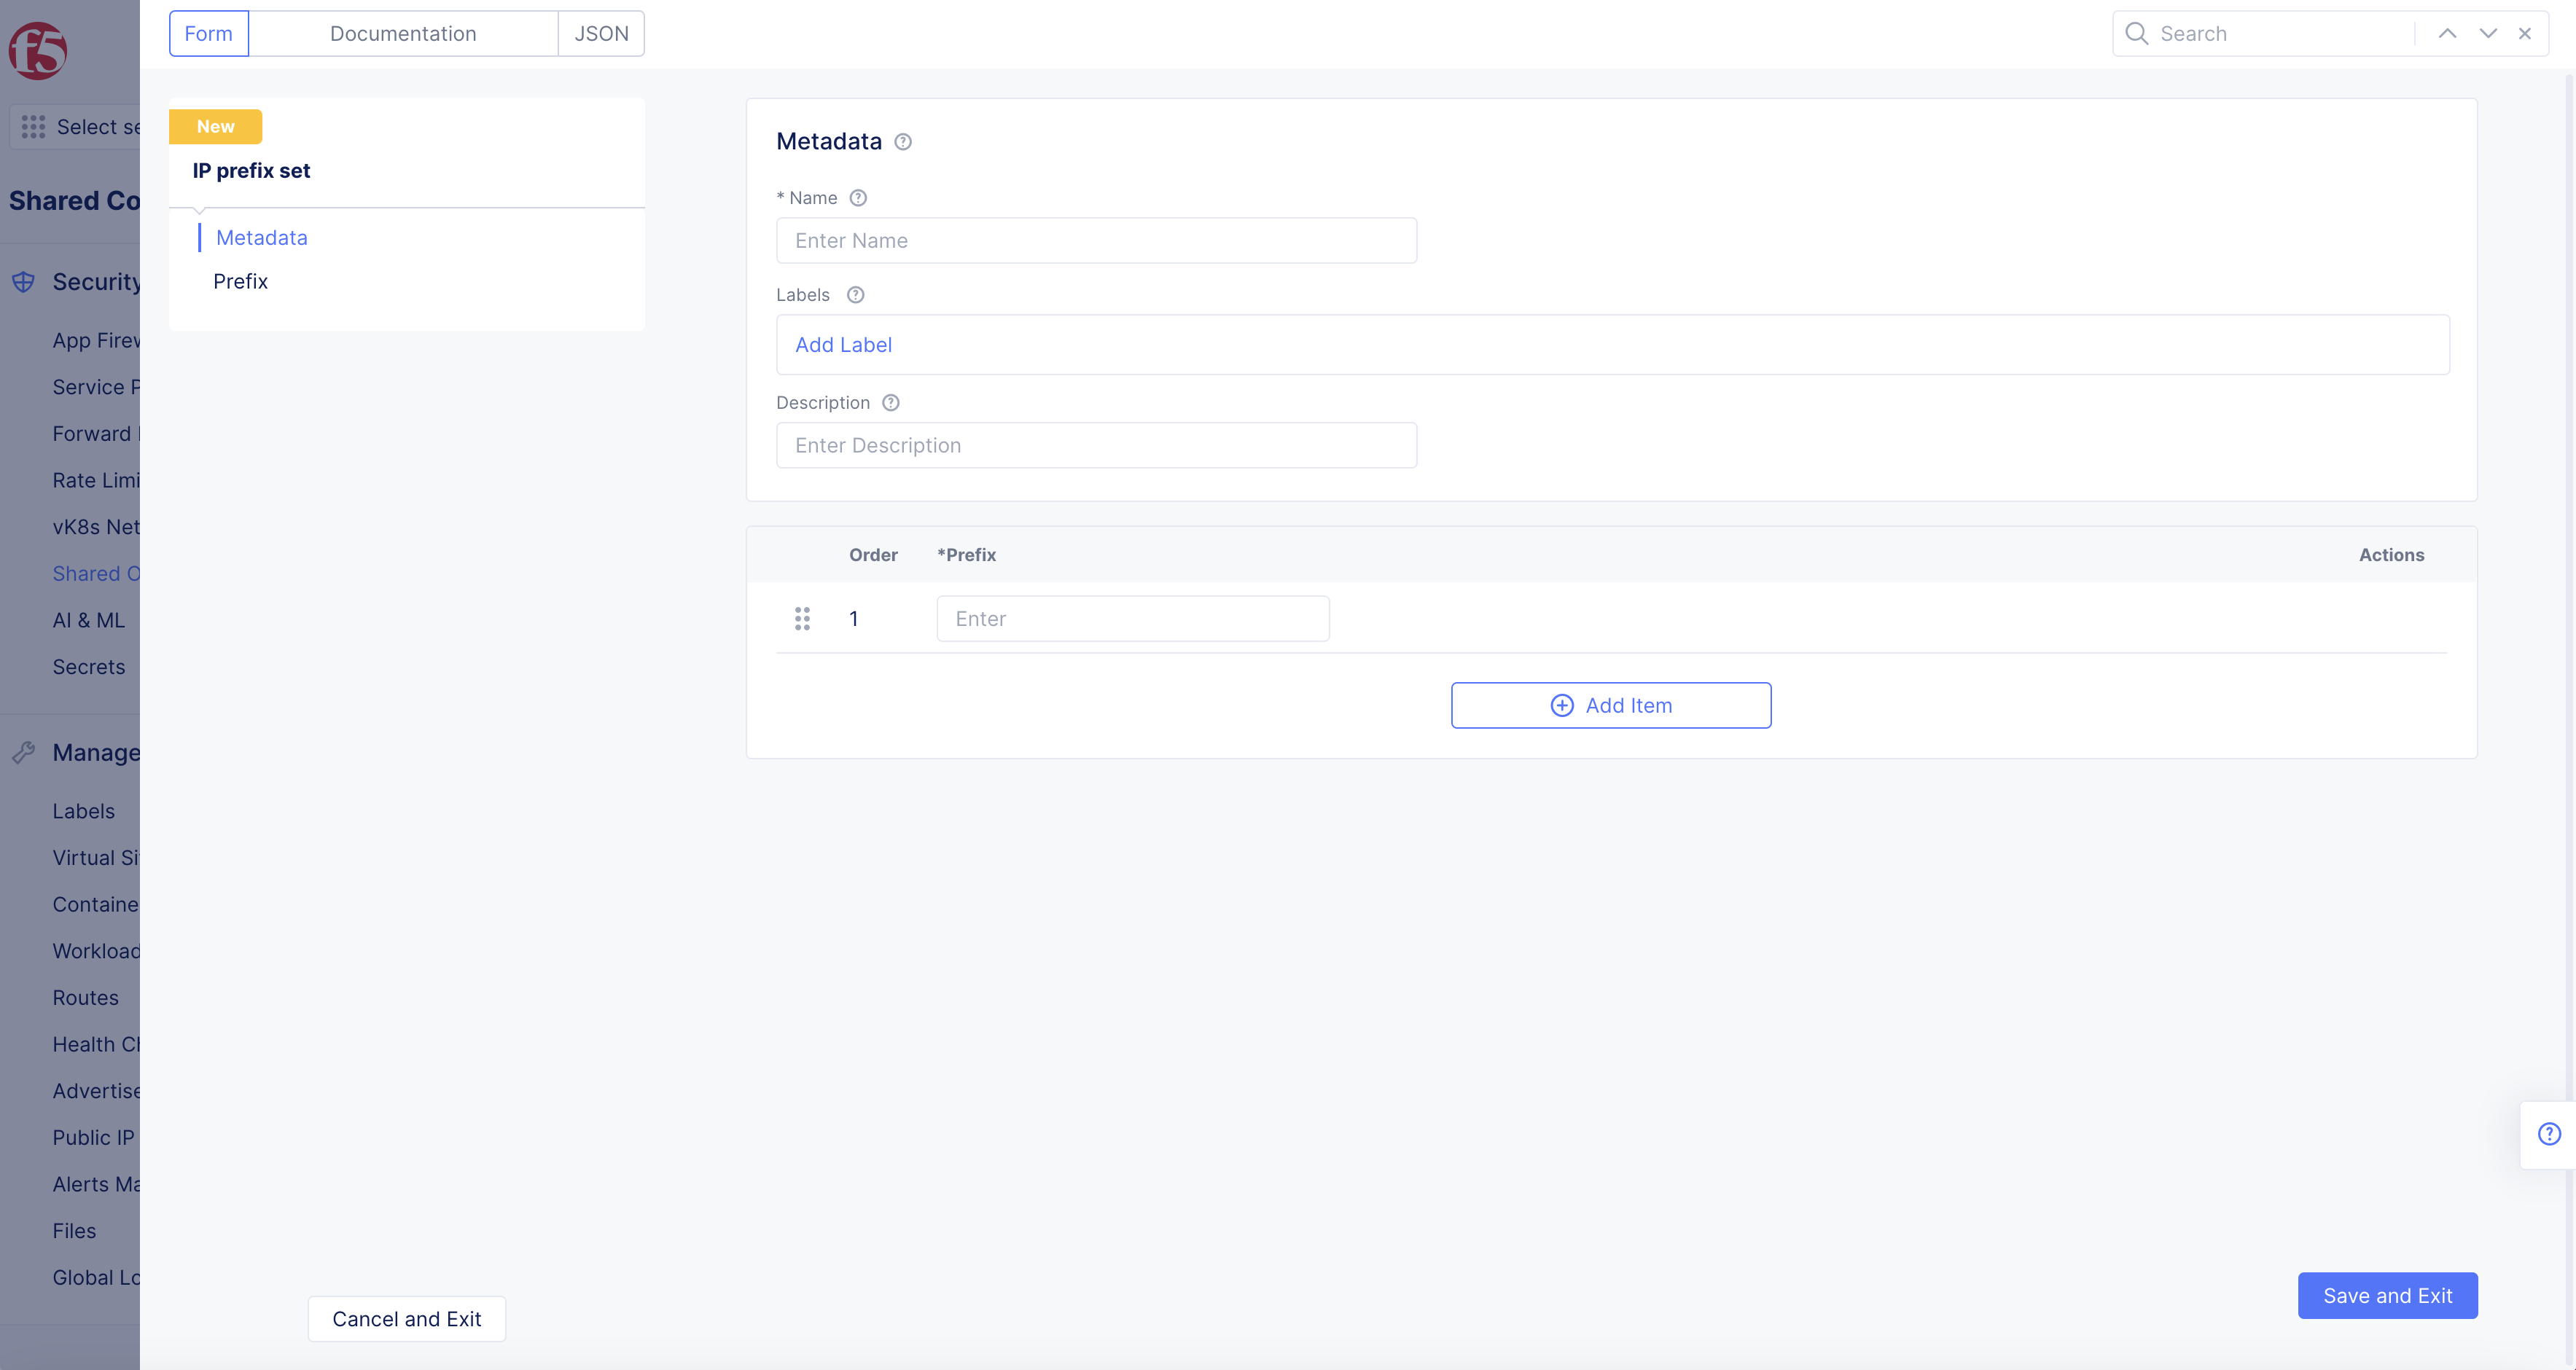Switch to the JSON tab

pos(601,34)
